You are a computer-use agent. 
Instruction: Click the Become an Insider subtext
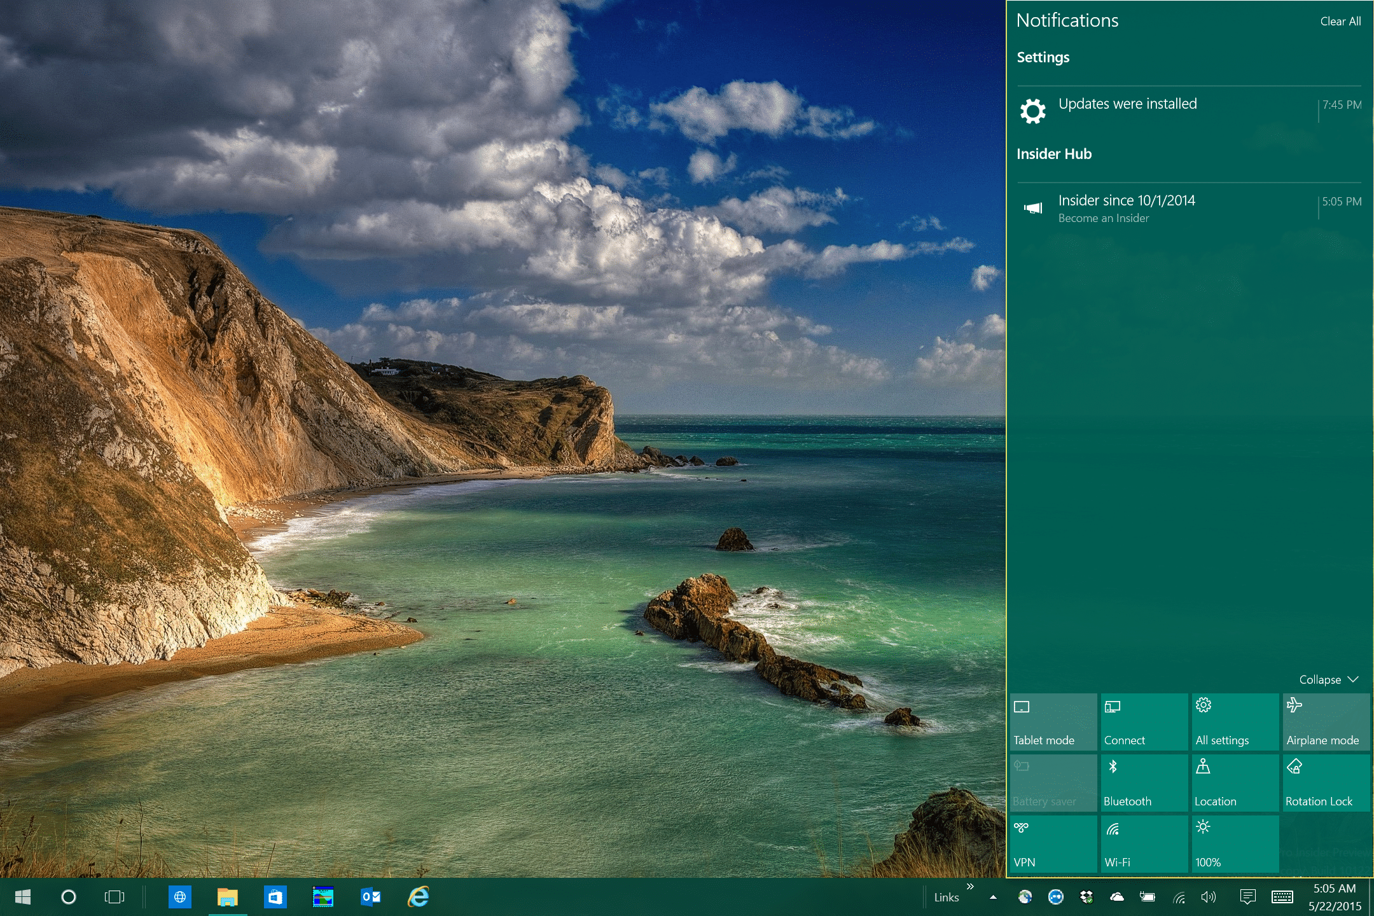coord(1104,218)
